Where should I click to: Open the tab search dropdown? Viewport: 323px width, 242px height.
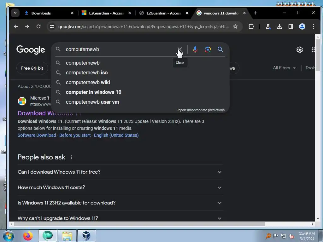point(15,13)
